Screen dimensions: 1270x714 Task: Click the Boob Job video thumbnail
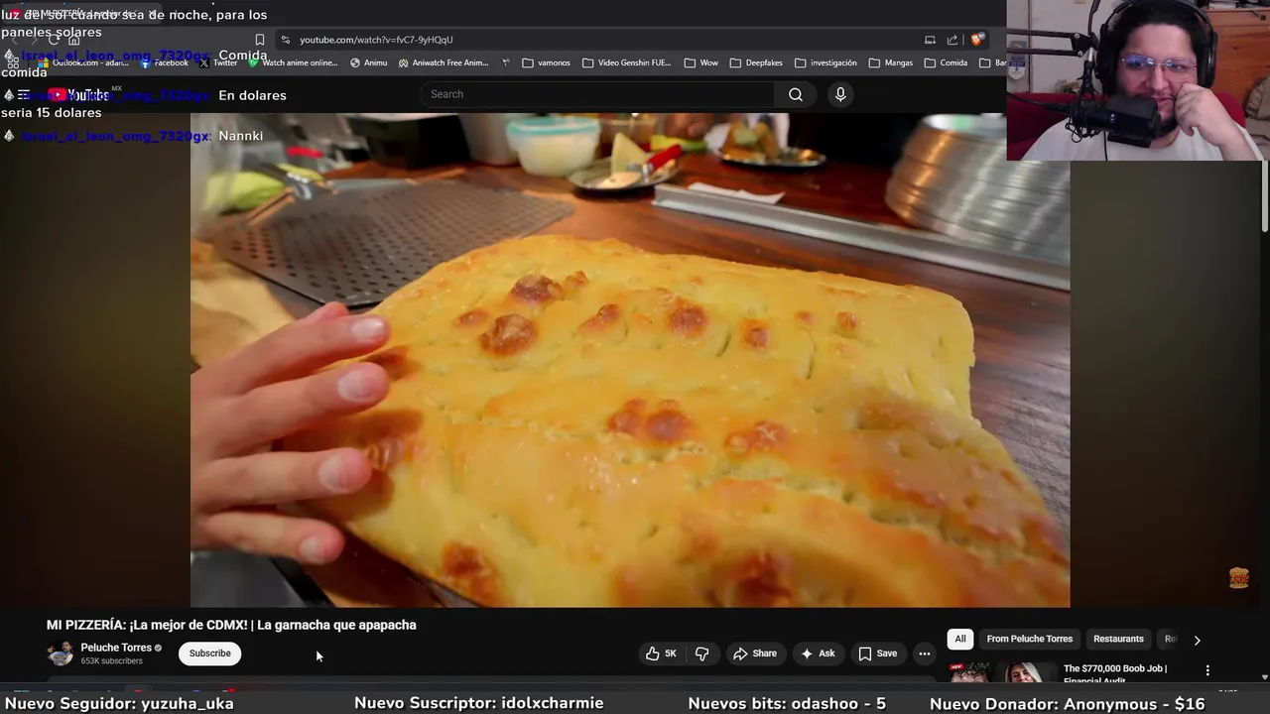[x=1002, y=673]
